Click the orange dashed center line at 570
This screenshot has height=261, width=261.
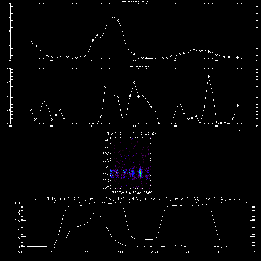(138, 225)
